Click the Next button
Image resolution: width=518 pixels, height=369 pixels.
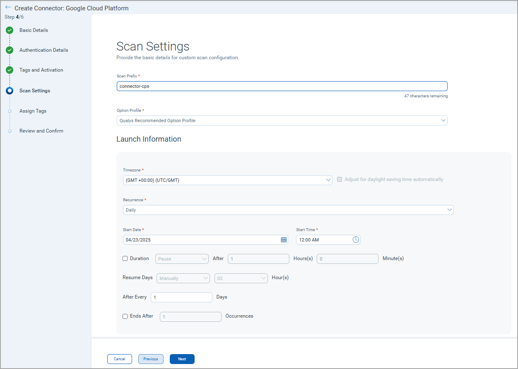(182, 359)
